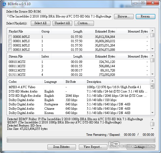The image size is (161, 153).
Task: Open View Report...
Action: 93,147
